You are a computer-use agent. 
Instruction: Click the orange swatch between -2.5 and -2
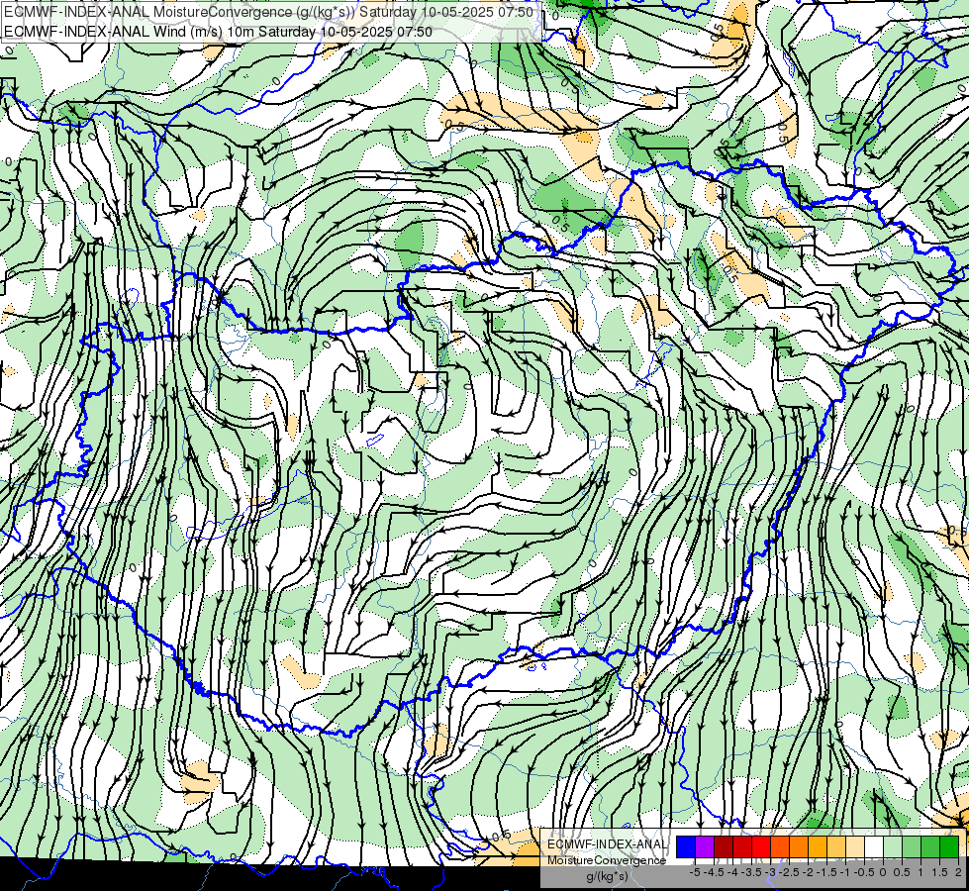(799, 846)
